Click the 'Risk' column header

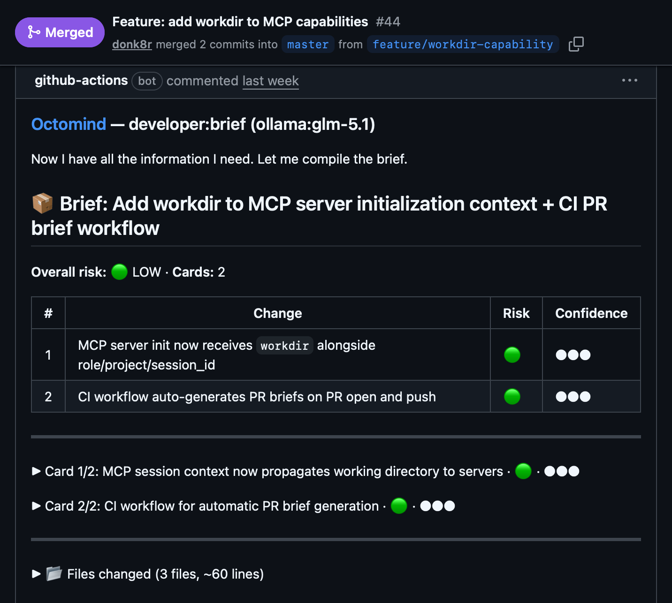[516, 313]
